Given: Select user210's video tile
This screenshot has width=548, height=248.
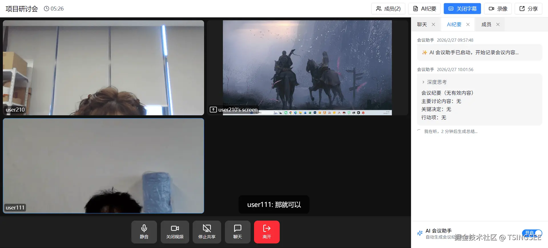Looking at the screenshot, I should (103, 68).
